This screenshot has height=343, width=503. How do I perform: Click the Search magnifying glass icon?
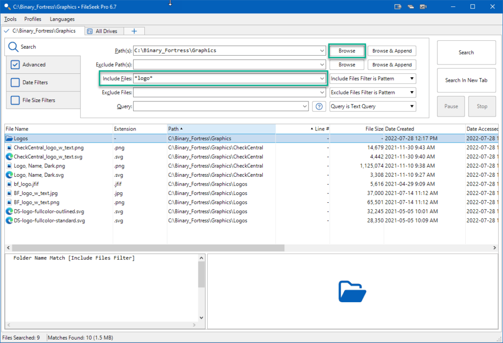pos(12,46)
